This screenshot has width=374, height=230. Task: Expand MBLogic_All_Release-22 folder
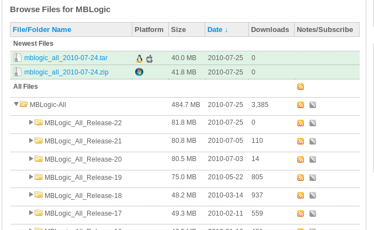(31, 122)
